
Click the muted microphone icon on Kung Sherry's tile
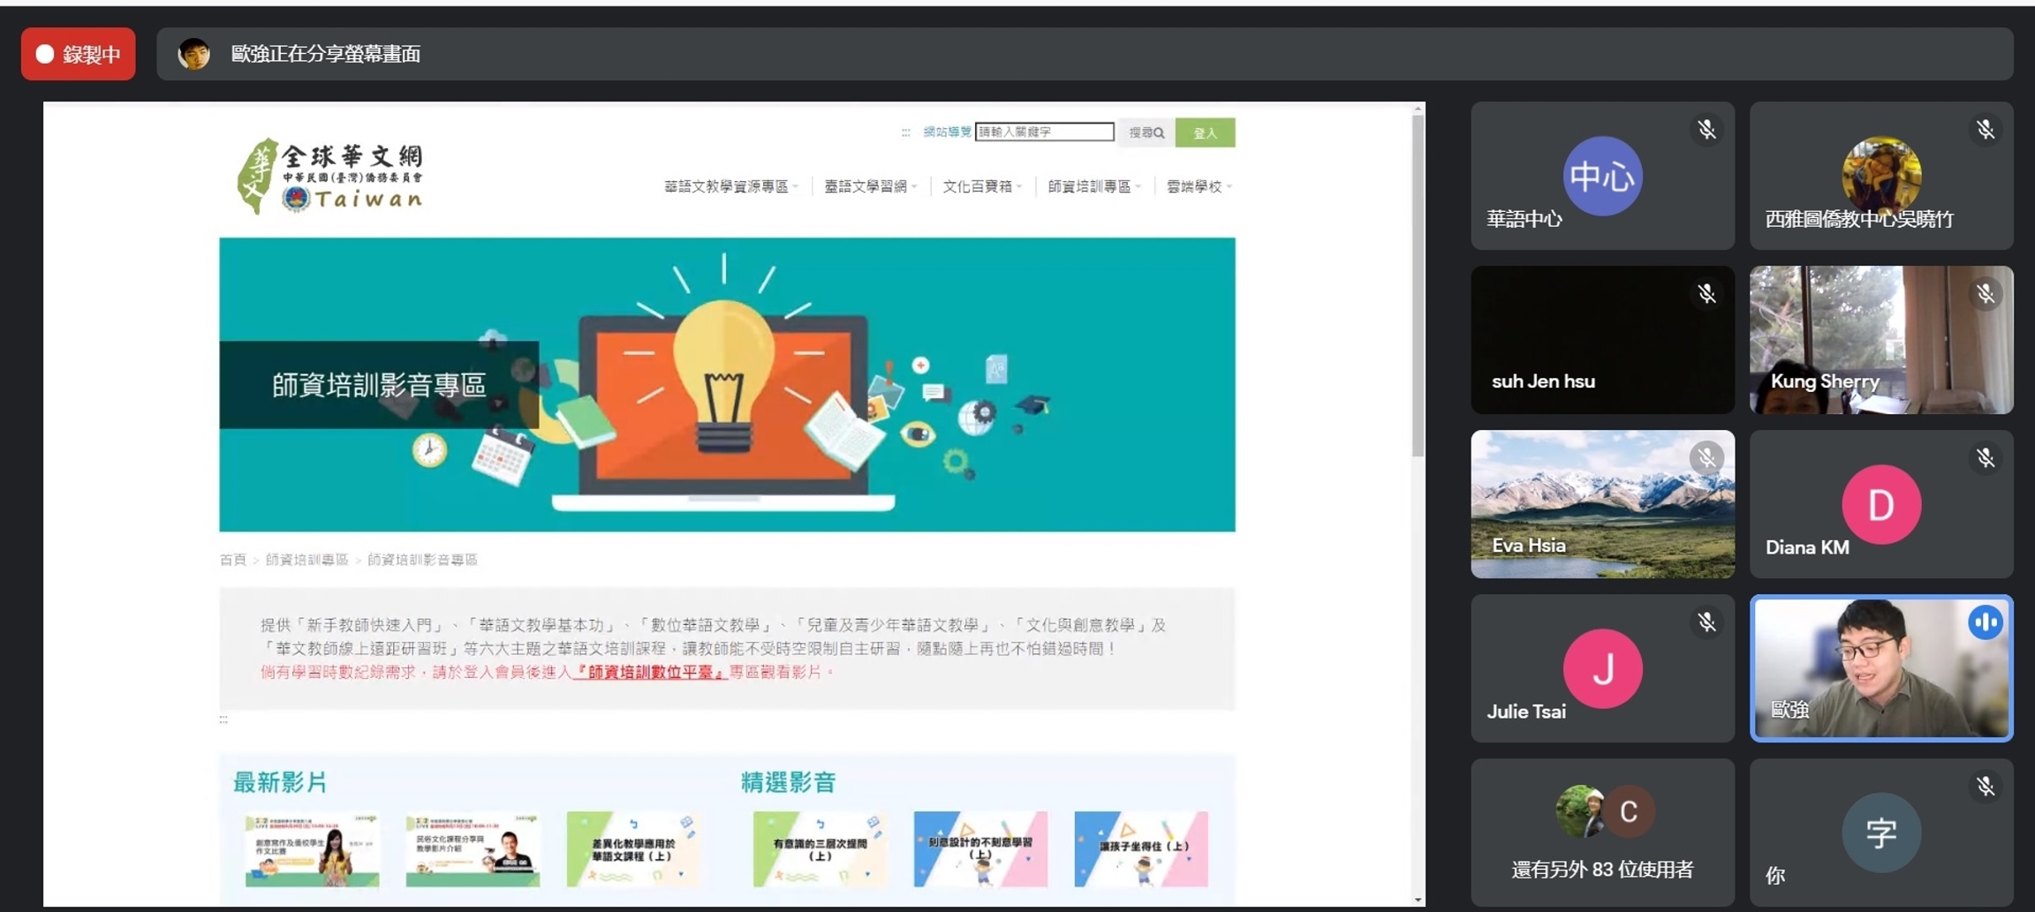[1986, 293]
